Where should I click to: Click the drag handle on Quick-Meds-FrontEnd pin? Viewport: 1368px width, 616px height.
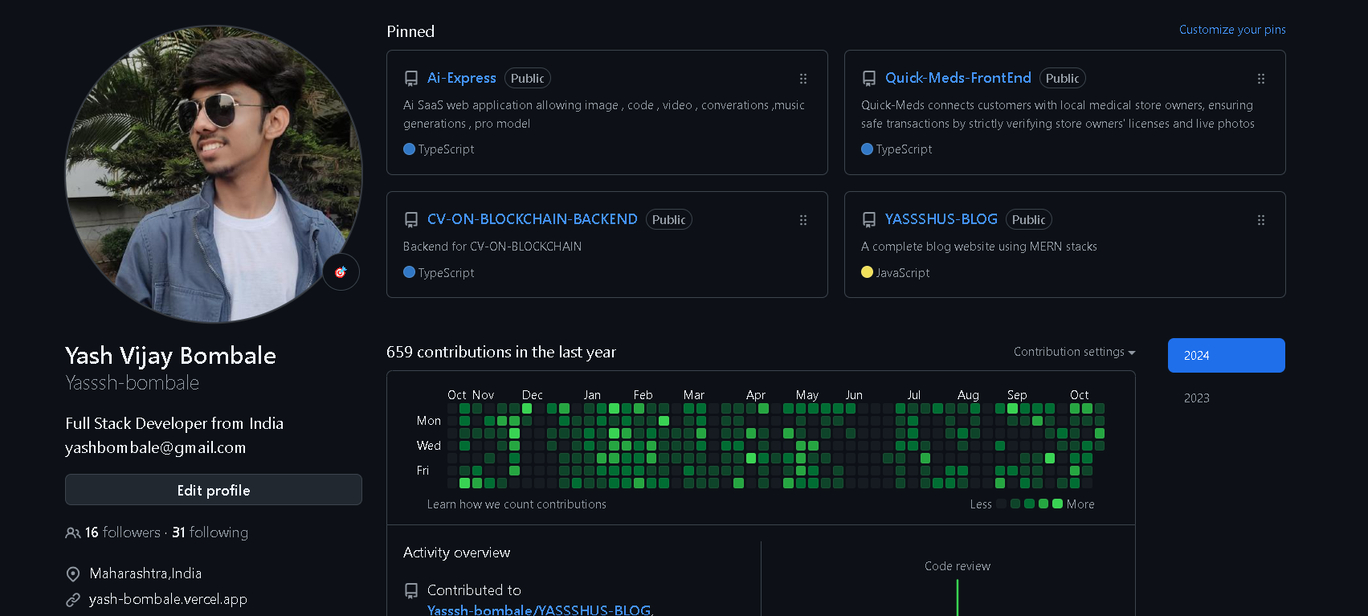pyautogui.click(x=1260, y=79)
